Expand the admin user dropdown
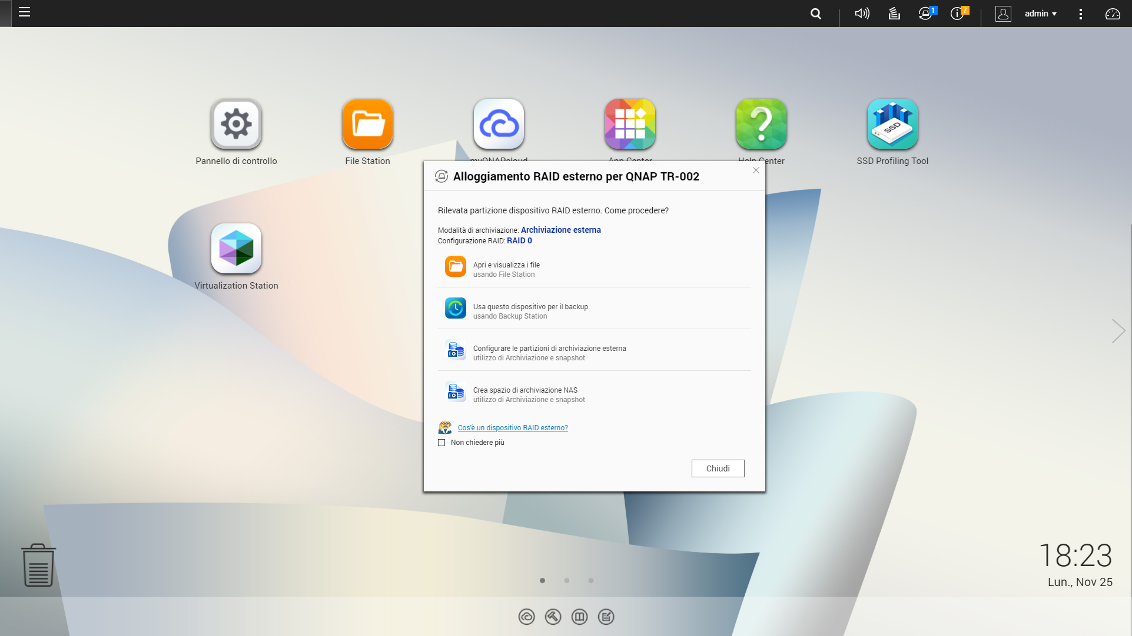The image size is (1132, 636). coord(1040,14)
